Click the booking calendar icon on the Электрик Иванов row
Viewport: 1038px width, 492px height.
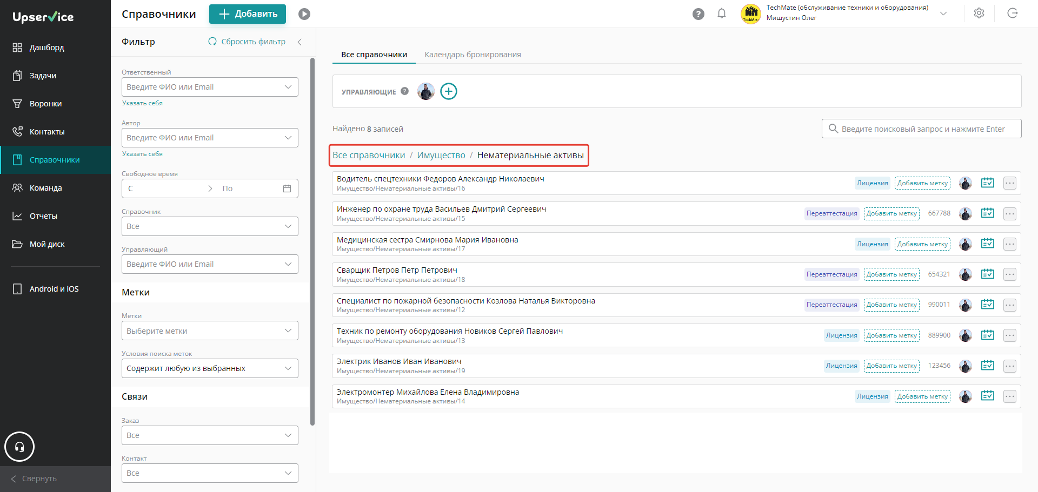pyautogui.click(x=988, y=366)
